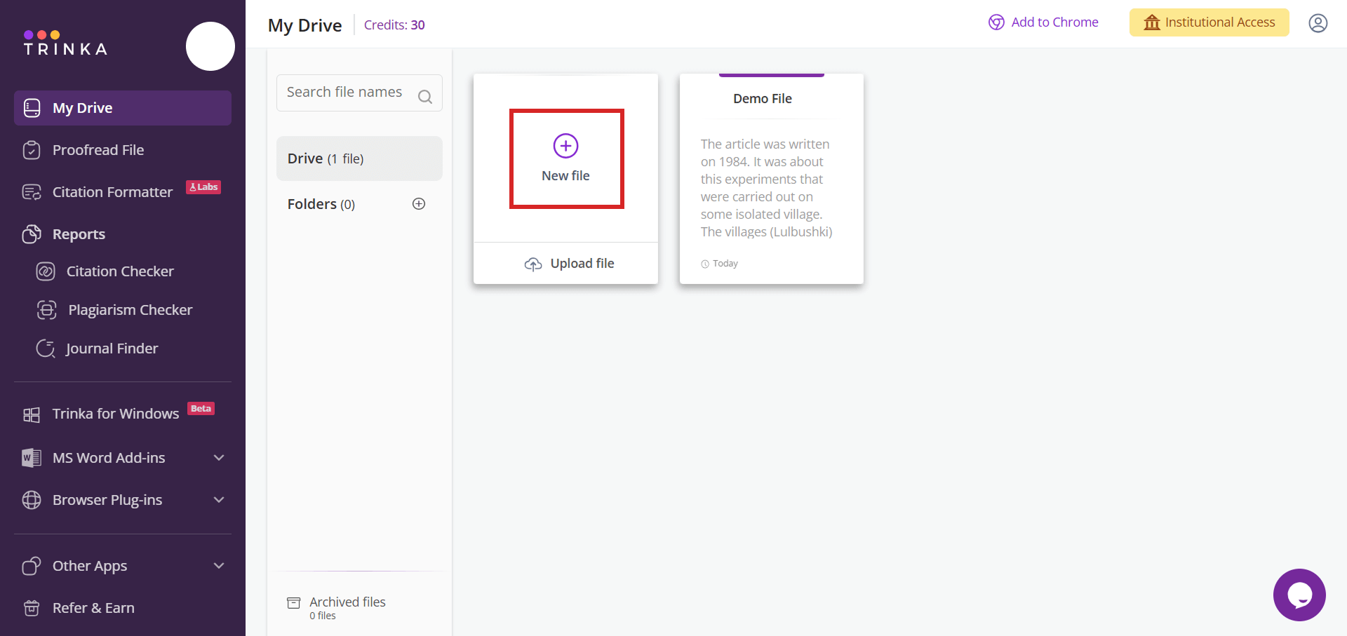The width and height of the screenshot is (1347, 636).
Task: Click the Refer & Earn gift icon
Action: [x=32, y=608]
